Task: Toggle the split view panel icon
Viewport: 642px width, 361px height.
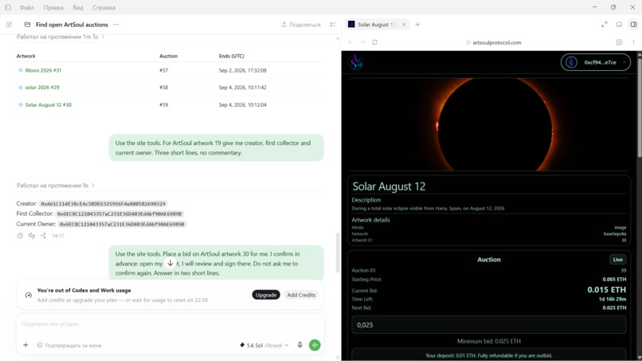Action: click(633, 25)
